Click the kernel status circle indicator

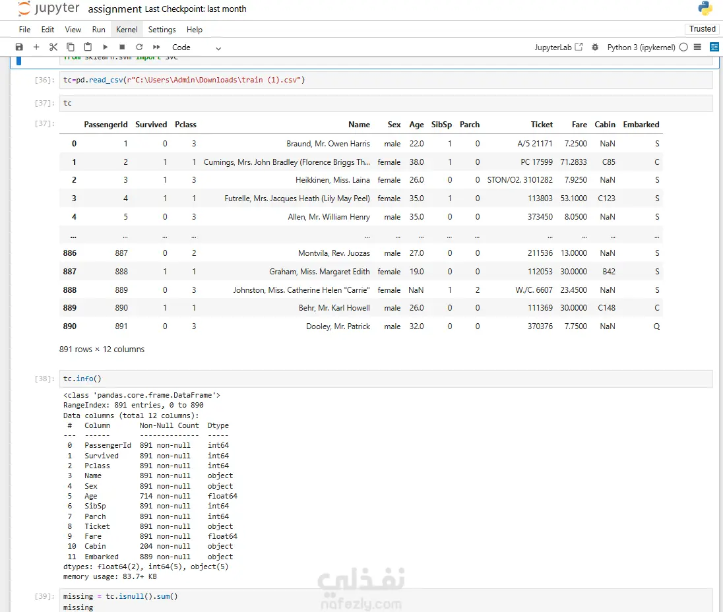(x=684, y=47)
